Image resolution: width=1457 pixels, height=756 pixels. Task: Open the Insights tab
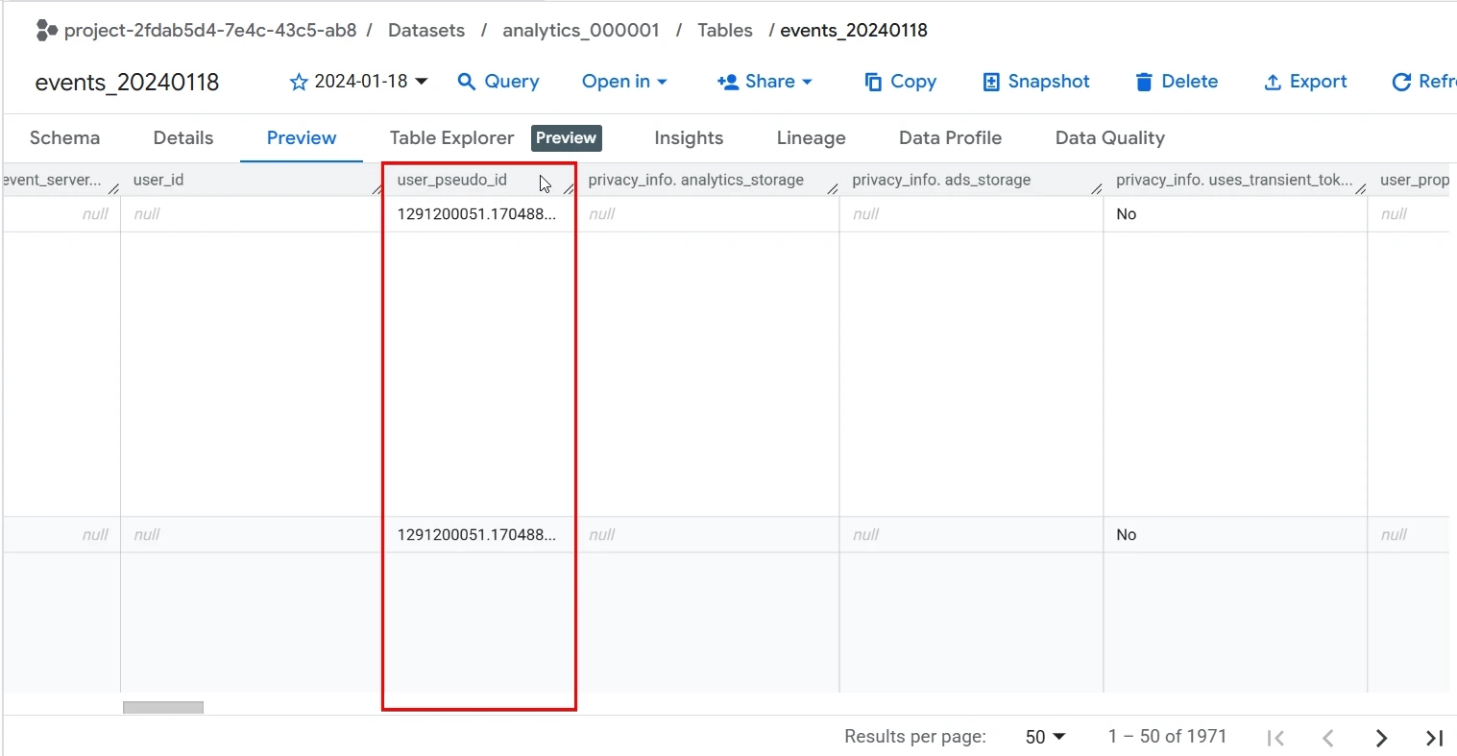click(x=689, y=137)
